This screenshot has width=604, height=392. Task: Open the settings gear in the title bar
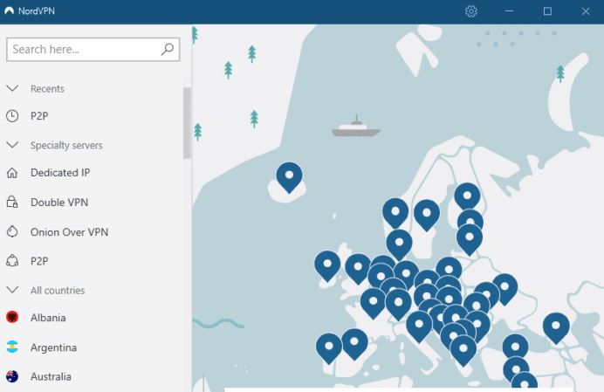[470, 11]
